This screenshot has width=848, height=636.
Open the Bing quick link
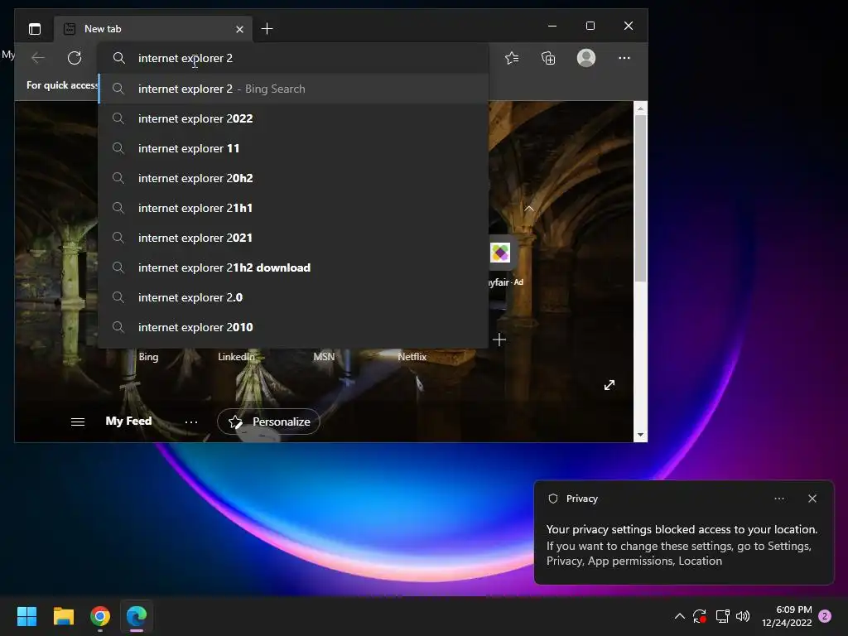pyautogui.click(x=148, y=356)
